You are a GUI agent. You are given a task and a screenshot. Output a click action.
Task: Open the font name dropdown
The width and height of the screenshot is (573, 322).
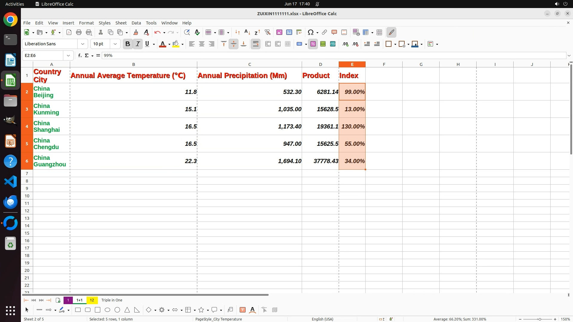coord(83,44)
